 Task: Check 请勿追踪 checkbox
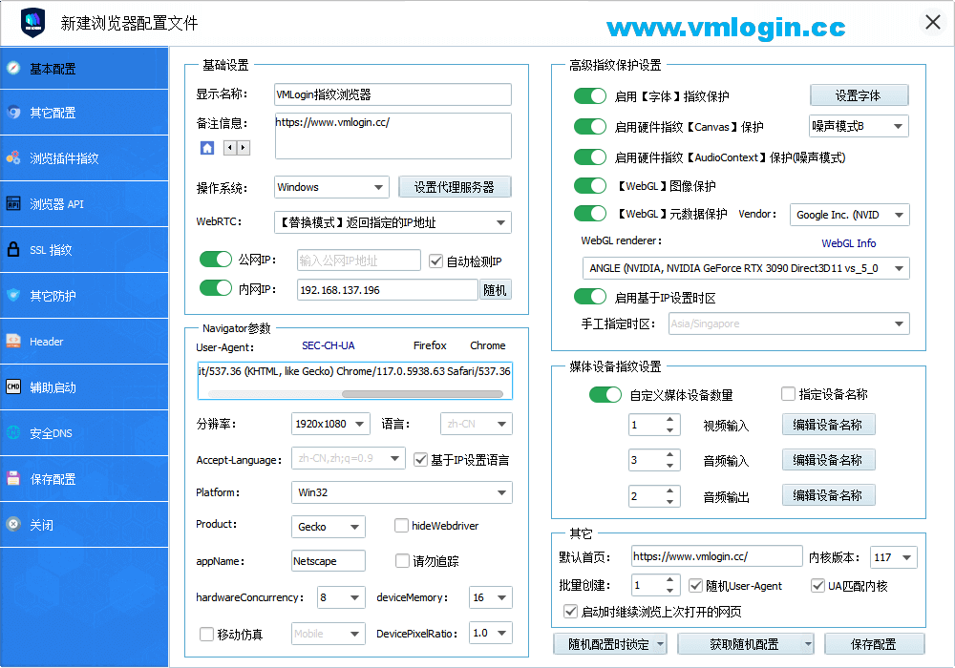(x=402, y=560)
